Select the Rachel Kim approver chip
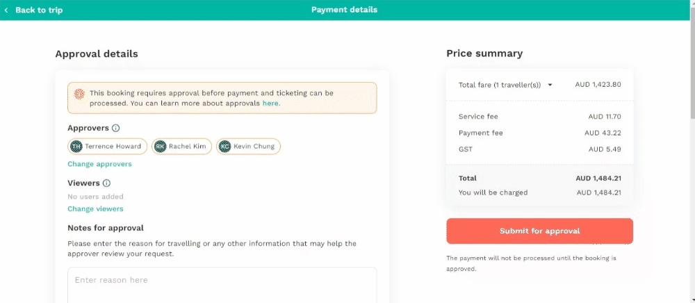 click(x=181, y=146)
